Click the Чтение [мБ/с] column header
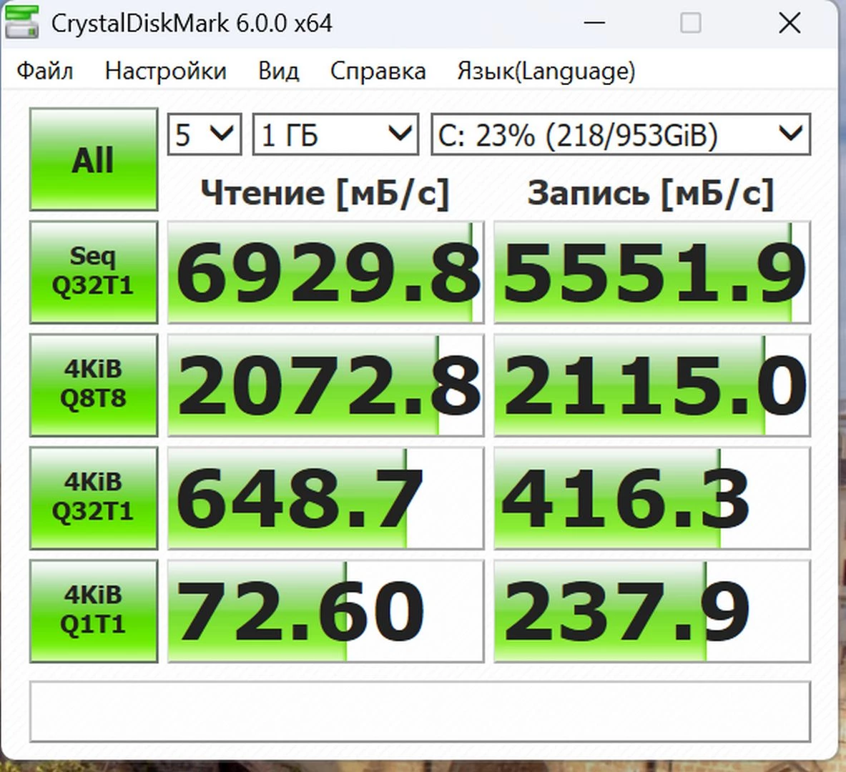Viewport: 846px width, 772px height. click(325, 193)
